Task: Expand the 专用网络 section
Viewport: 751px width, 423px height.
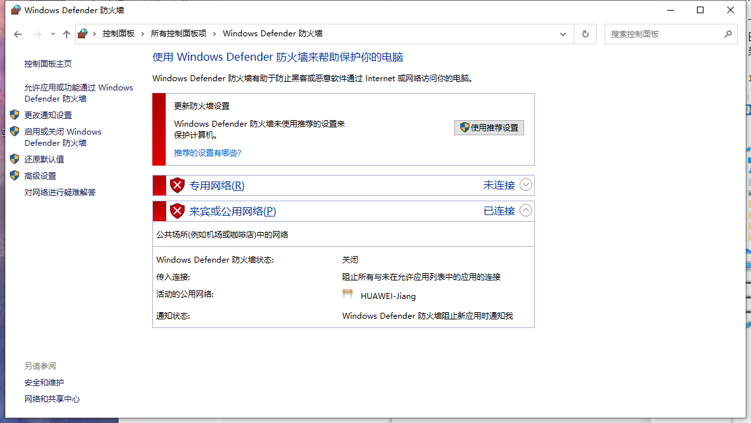Action: point(526,185)
